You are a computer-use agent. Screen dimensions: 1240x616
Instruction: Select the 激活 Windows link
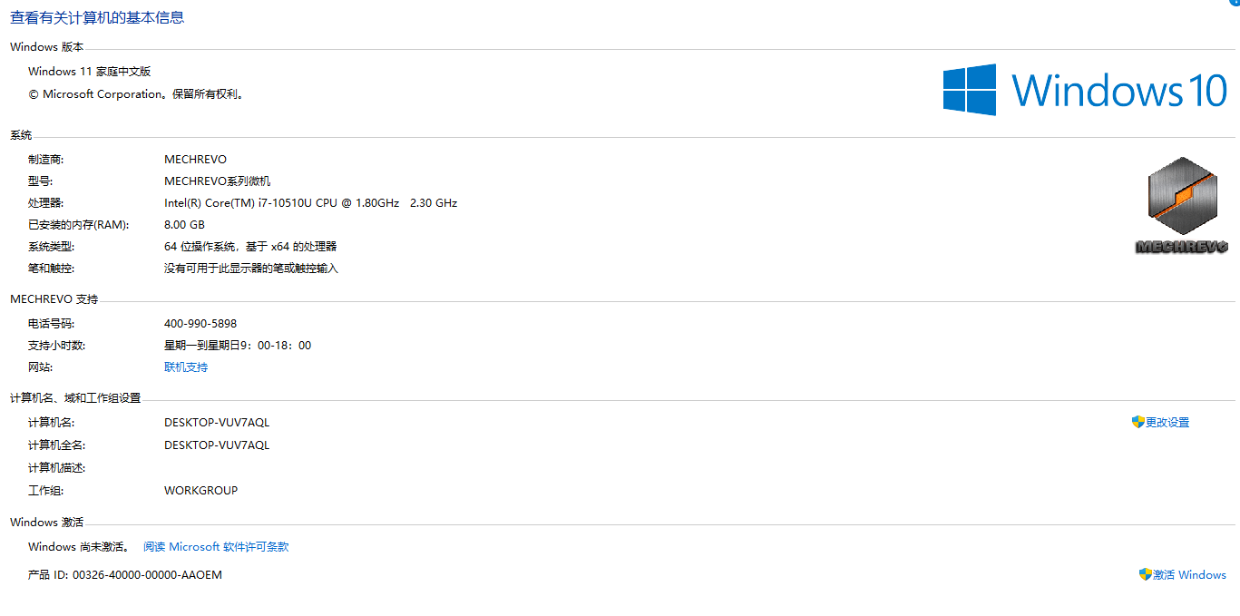pyautogui.click(x=1189, y=575)
